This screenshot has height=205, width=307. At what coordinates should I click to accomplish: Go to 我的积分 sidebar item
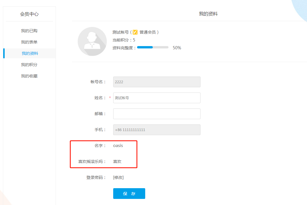pos(29,65)
